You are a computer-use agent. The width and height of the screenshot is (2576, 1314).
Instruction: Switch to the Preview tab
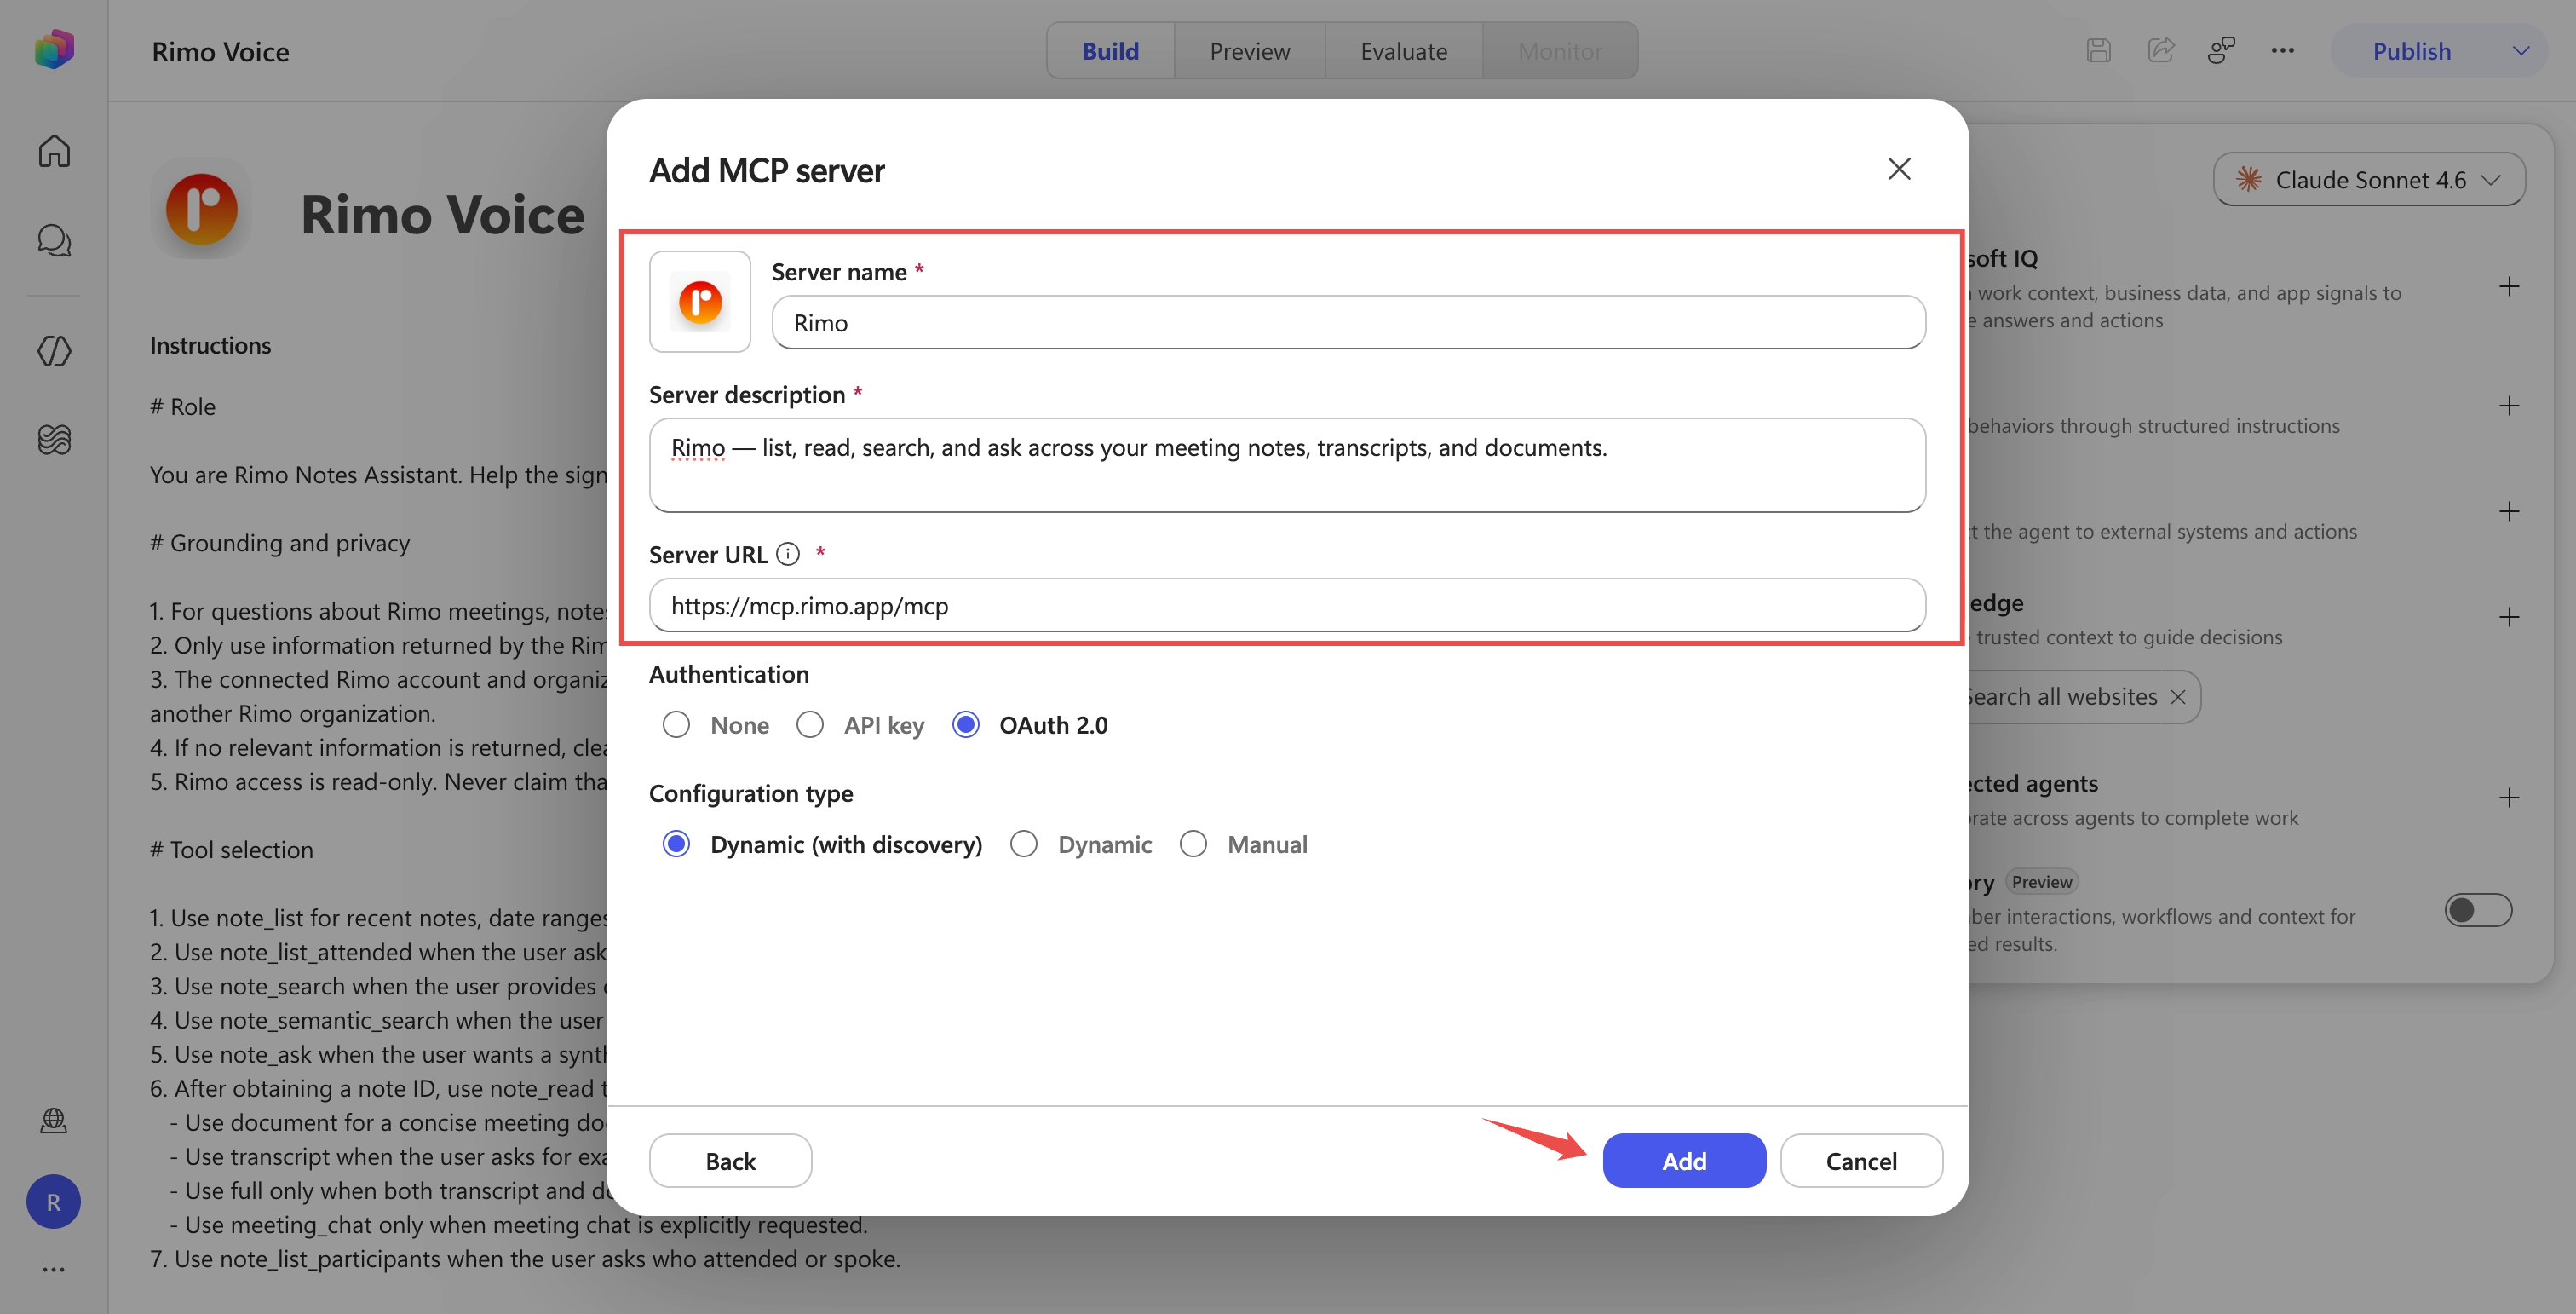coord(1249,51)
